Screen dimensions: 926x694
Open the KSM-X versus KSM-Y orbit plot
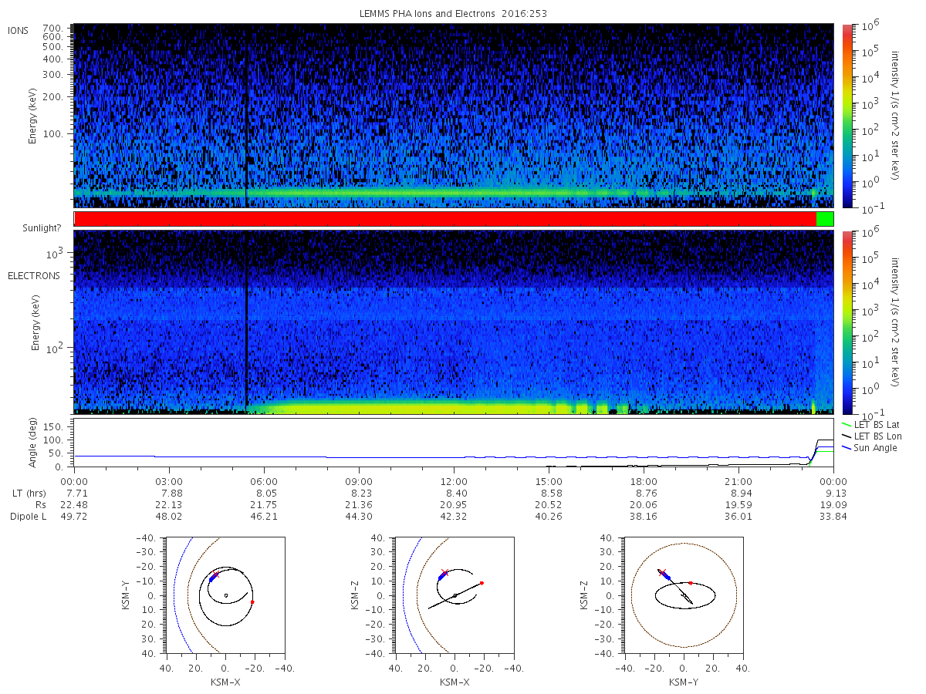point(225,595)
